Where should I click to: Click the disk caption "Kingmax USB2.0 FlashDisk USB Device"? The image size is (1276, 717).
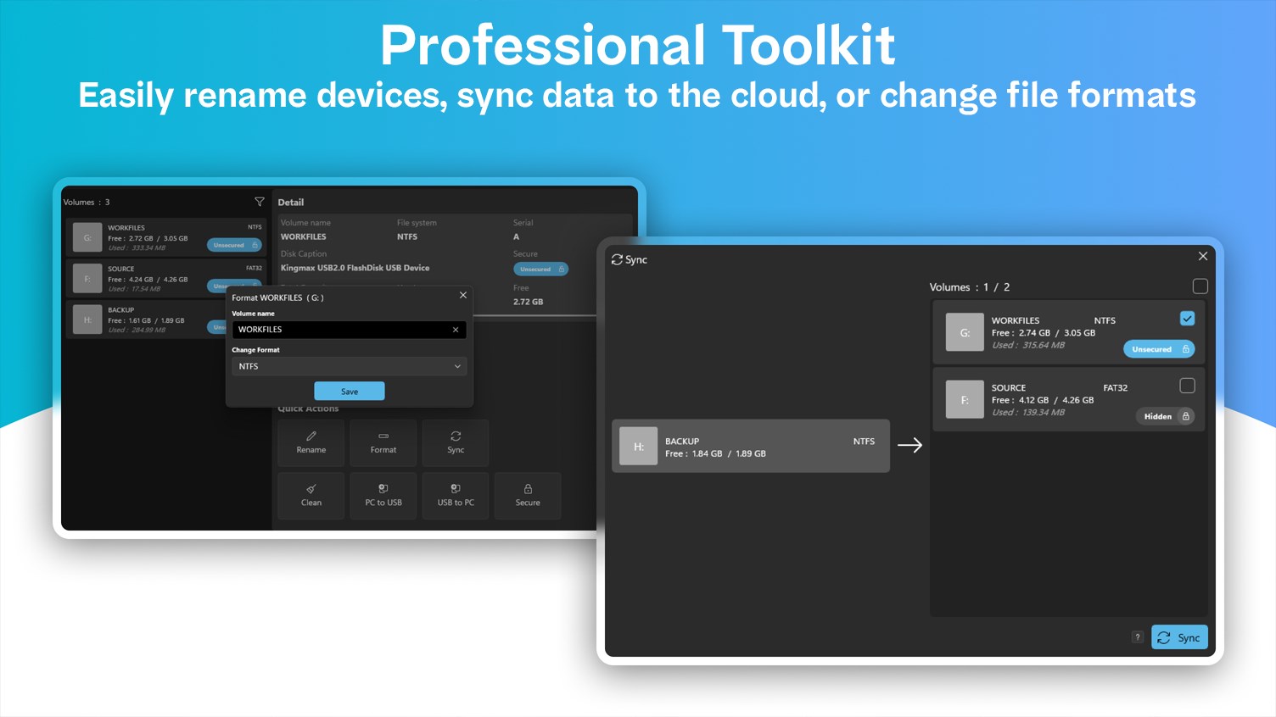pos(355,268)
